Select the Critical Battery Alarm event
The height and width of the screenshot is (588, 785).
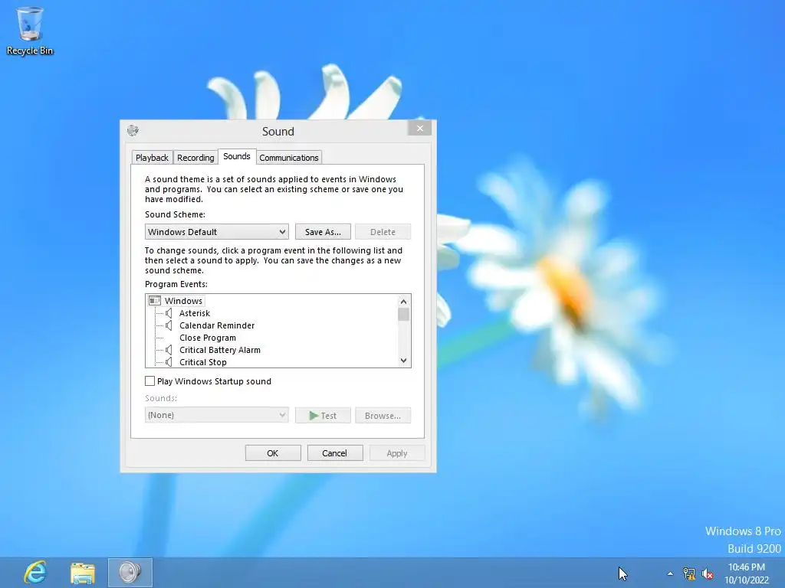pos(220,350)
